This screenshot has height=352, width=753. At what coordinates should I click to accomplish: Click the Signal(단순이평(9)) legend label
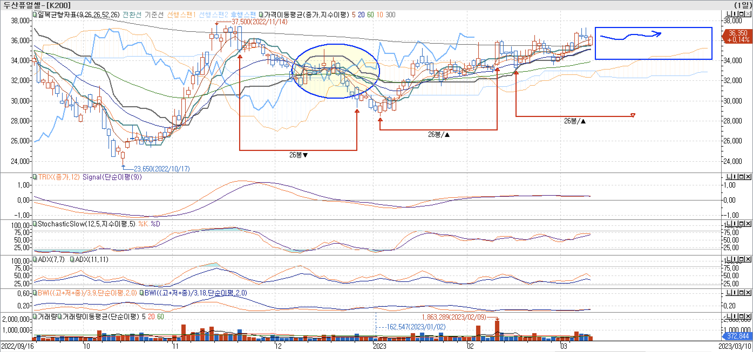point(112,177)
